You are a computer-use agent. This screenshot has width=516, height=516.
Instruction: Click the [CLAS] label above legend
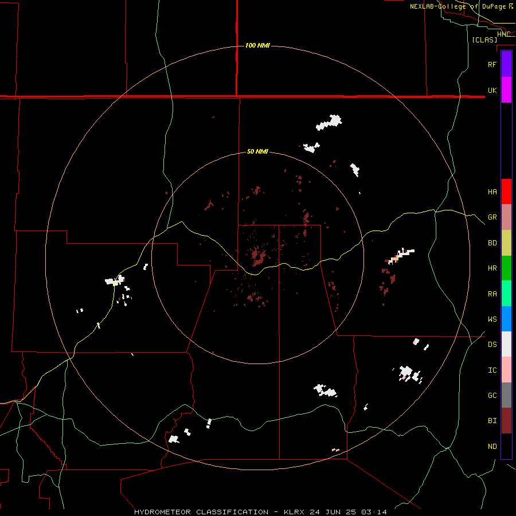click(484, 40)
